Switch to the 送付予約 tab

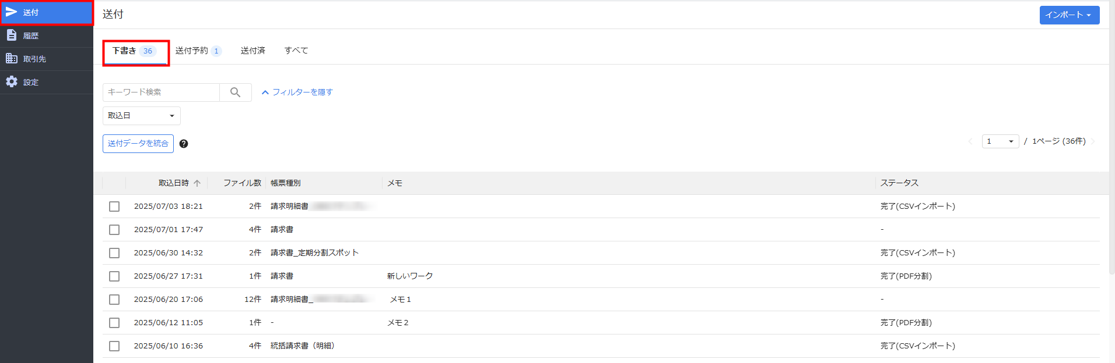[x=198, y=51]
